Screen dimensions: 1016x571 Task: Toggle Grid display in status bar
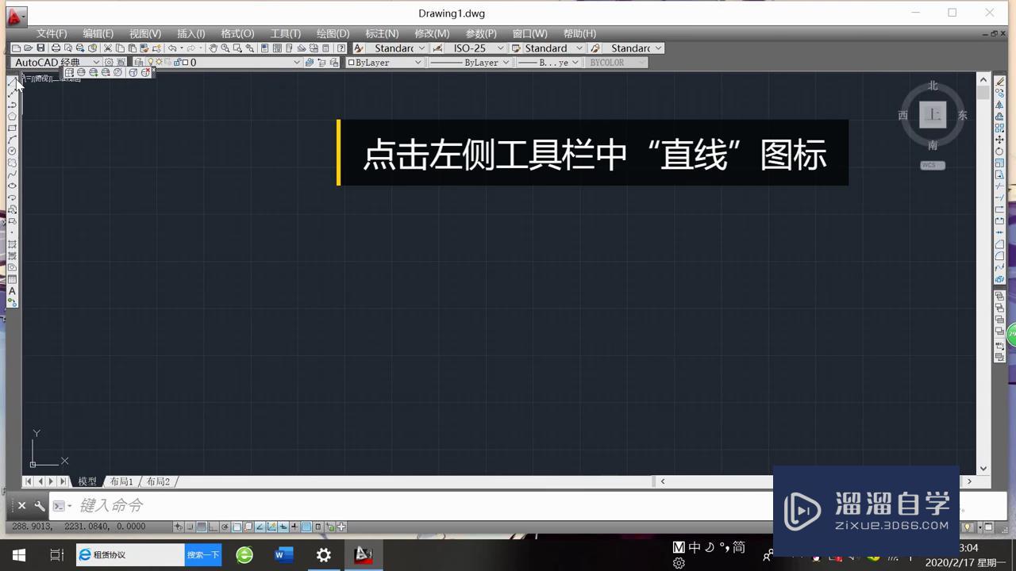(x=202, y=527)
